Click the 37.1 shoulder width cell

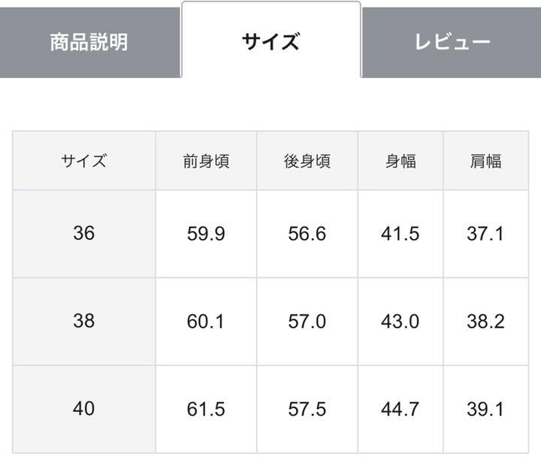[486, 234]
